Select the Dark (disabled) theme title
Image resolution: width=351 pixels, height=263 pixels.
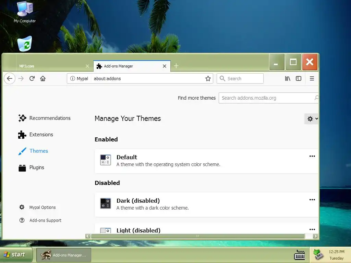(138, 201)
